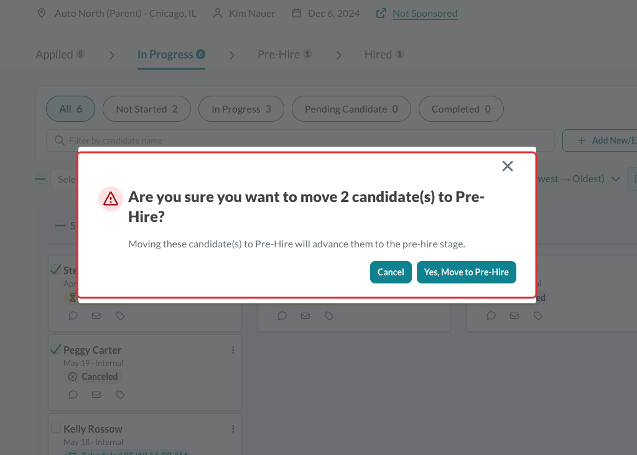
Task: Click email icon on Peggy Carter card
Action: 96,395
